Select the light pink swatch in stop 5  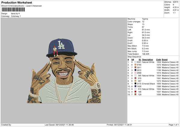click(x=135, y=73)
